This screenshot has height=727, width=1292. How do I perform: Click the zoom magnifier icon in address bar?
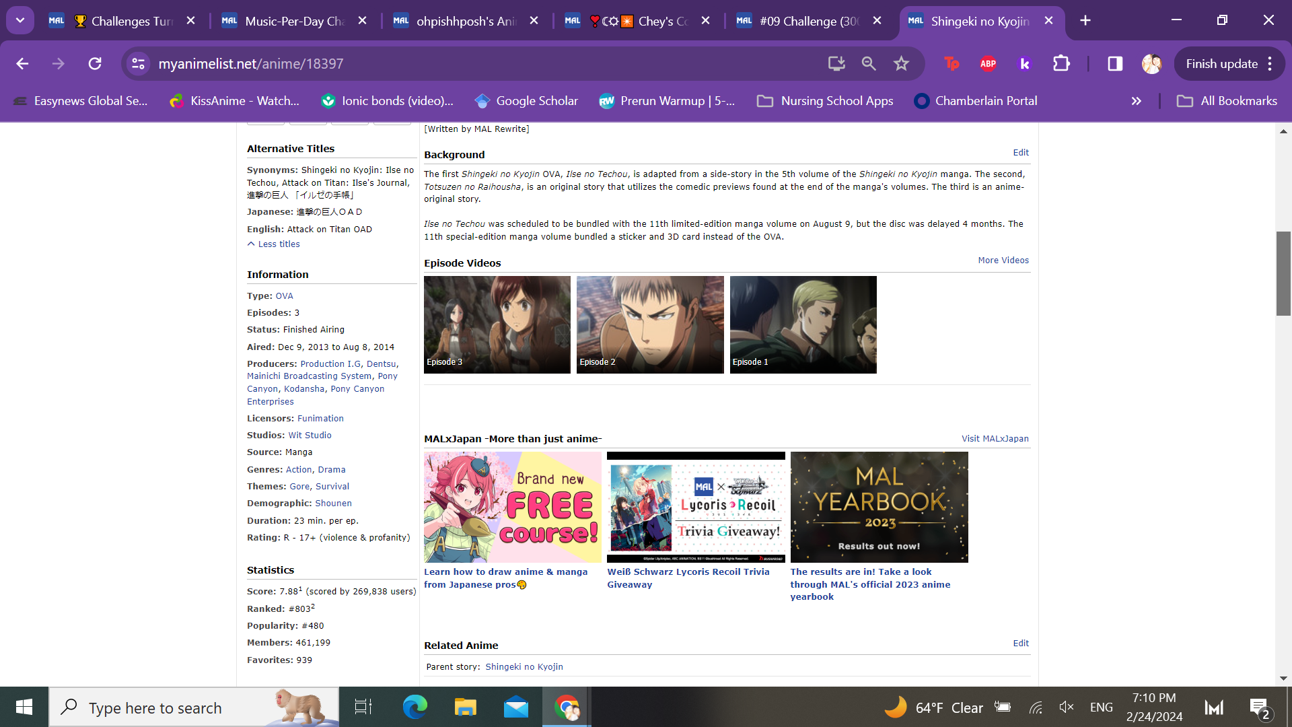click(x=869, y=64)
